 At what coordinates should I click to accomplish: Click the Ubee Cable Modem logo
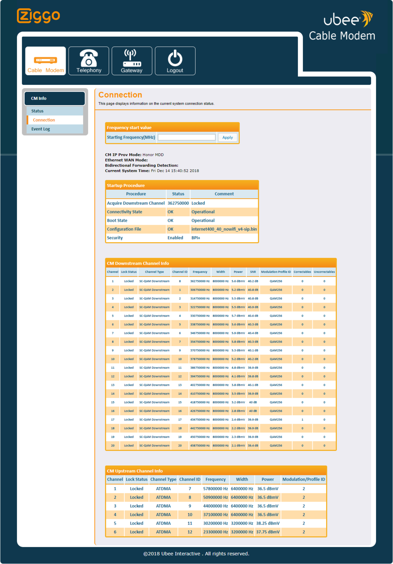342,26
